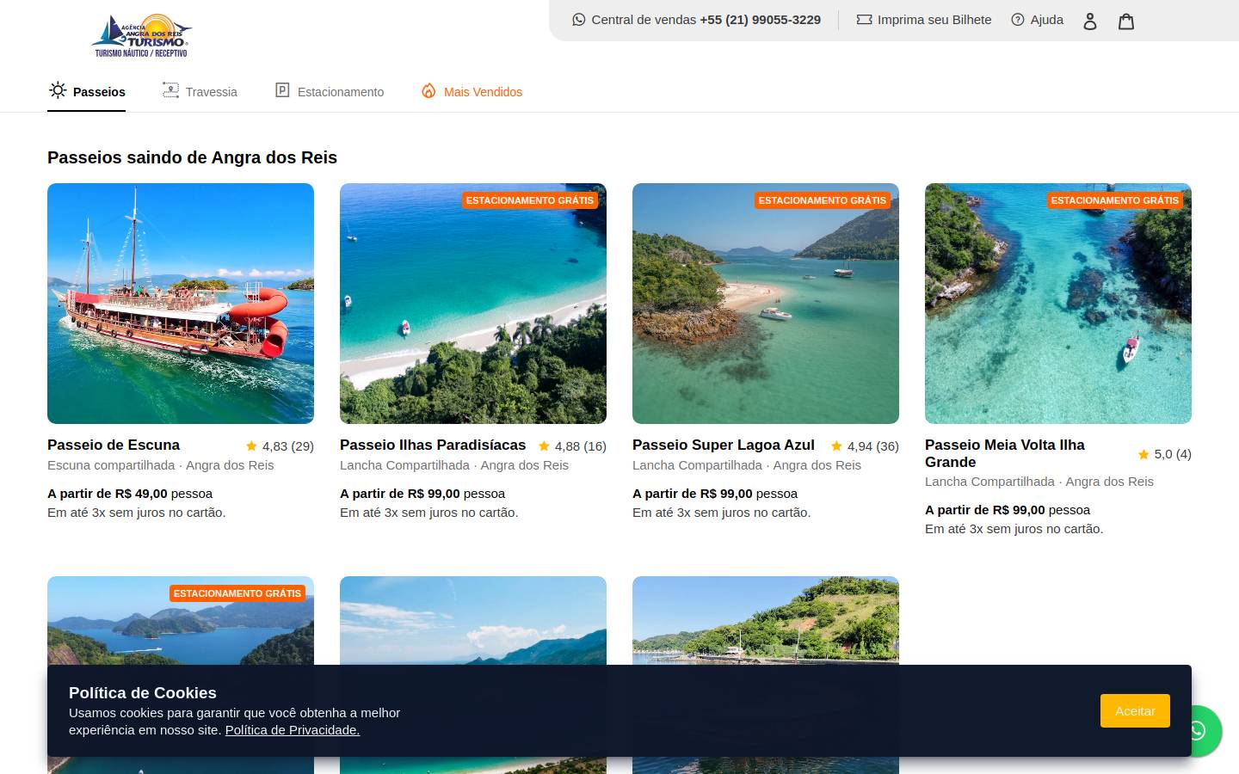1239x774 pixels.
Task: Click the flame icon beside Mais Vendidos
Action: [x=428, y=90]
